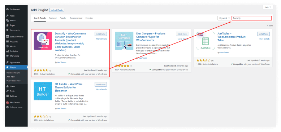
Task: Switch to the Search Results tab
Action: [x=40, y=18]
